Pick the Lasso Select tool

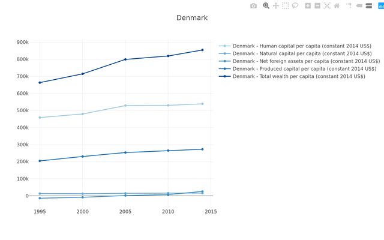pyautogui.click(x=295, y=5)
